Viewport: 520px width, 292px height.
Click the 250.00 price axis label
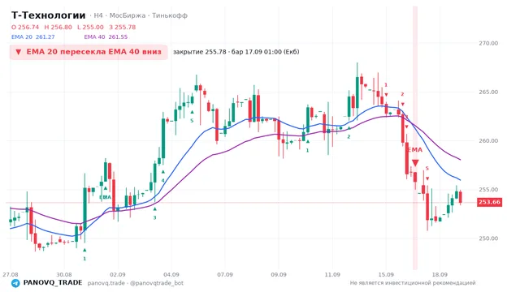[488, 238]
